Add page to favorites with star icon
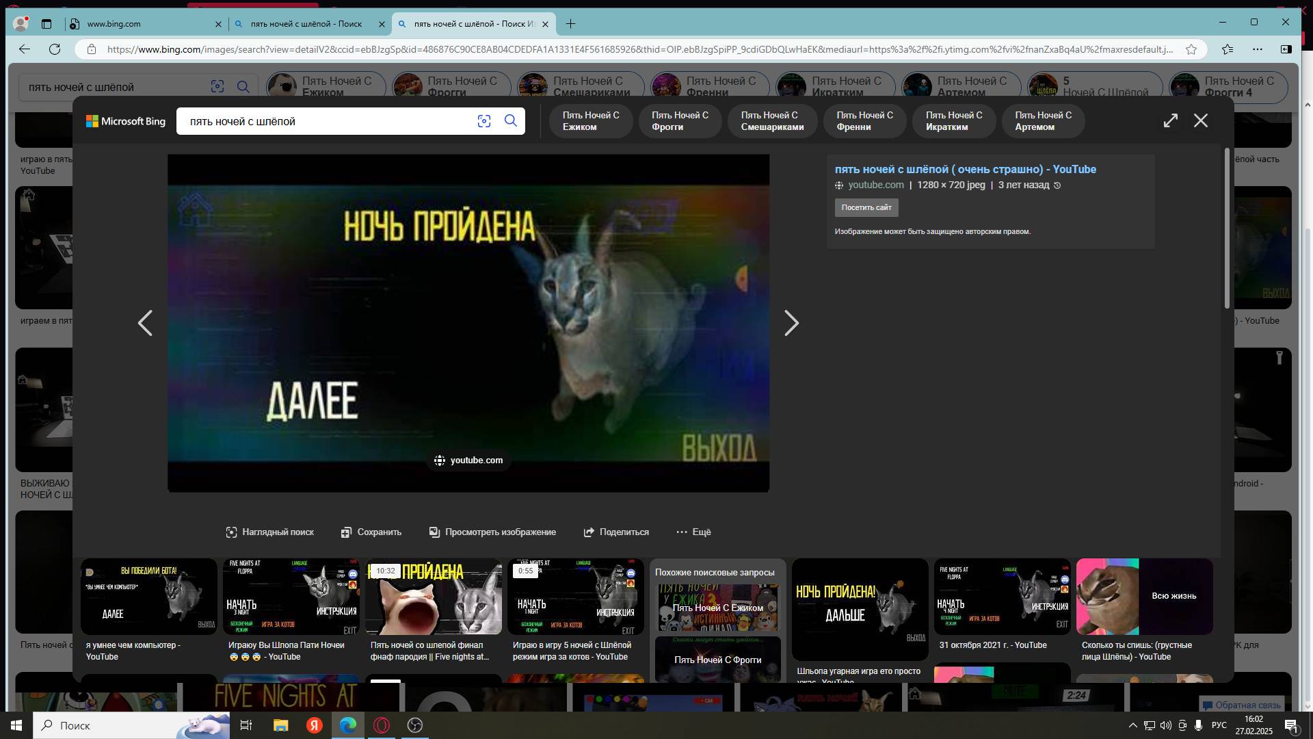 click(1191, 49)
